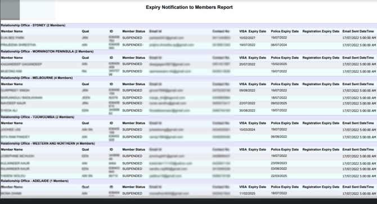
Task: Click SUSPENDED status in row with VISA '10/02/2027'
Action: [132, 38]
